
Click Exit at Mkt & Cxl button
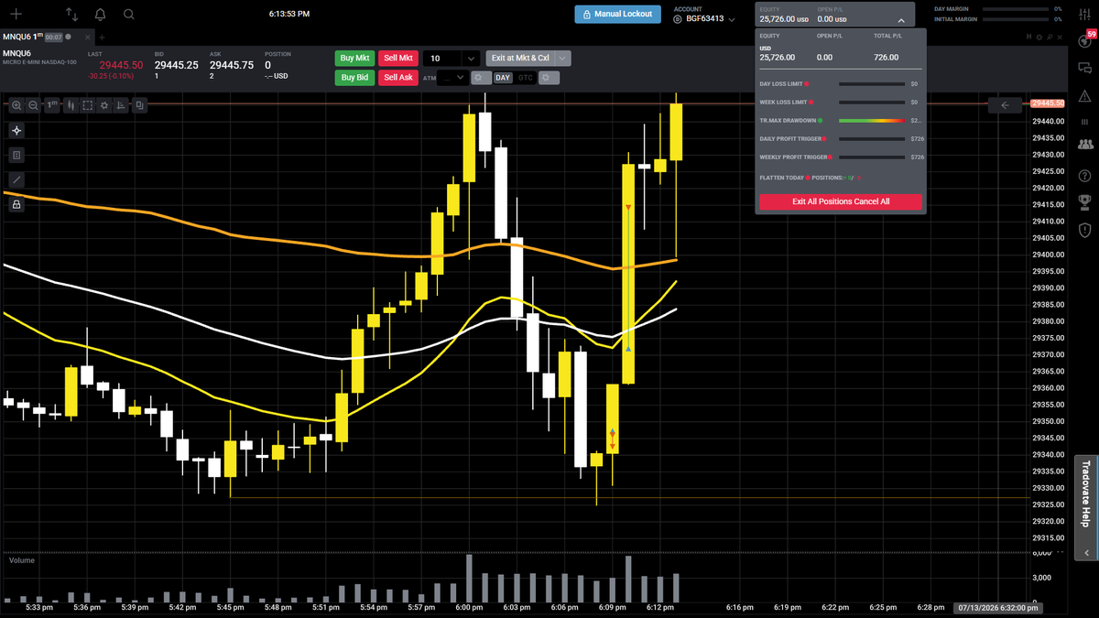[x=520, y=58]
